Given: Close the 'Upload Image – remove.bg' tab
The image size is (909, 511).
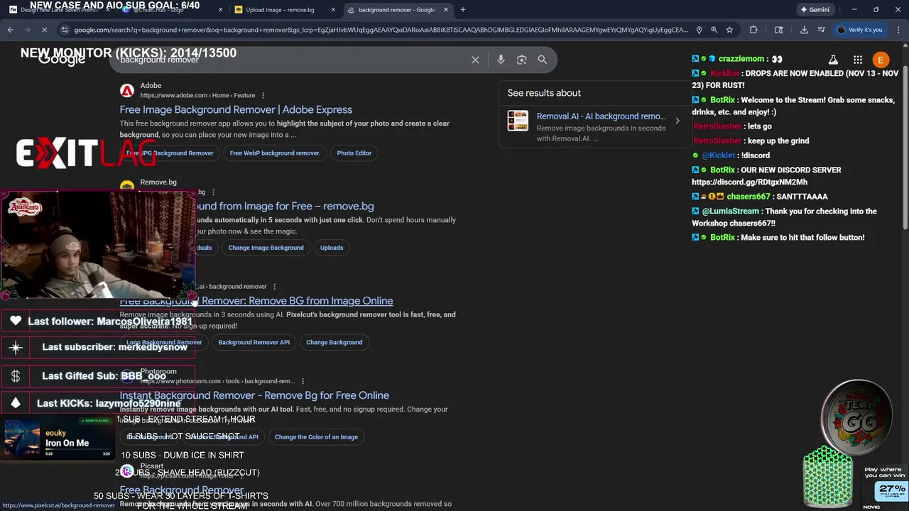Looking at the screenshot, I should pos(333,10).
